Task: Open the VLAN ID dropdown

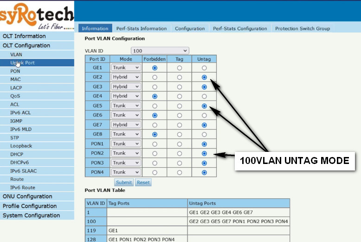Action: [x=160, y=51]
